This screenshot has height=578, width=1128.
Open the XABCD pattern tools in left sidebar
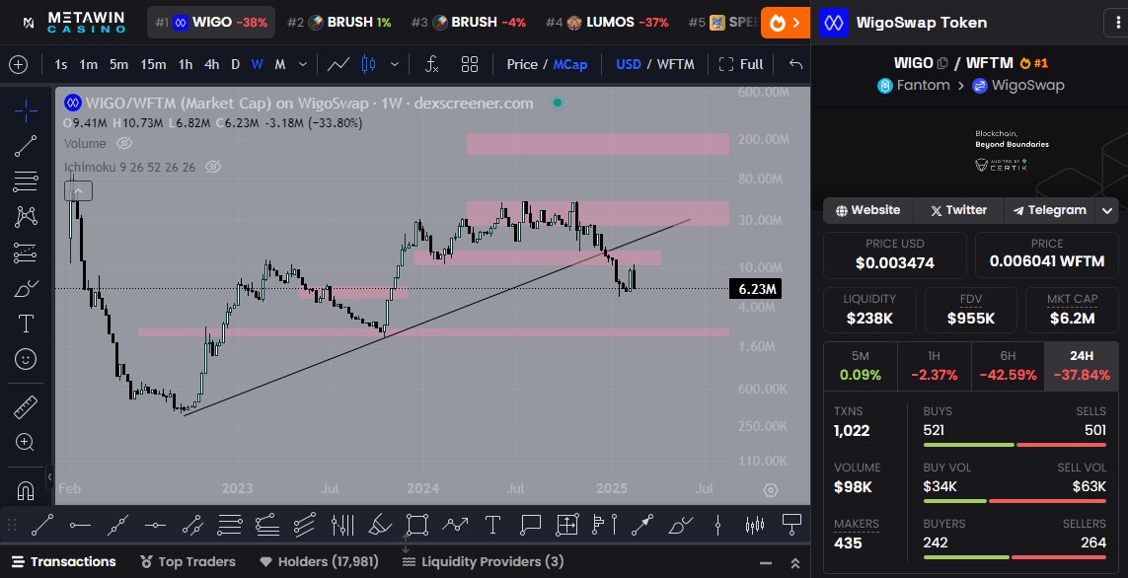click(x=26, y=216)
